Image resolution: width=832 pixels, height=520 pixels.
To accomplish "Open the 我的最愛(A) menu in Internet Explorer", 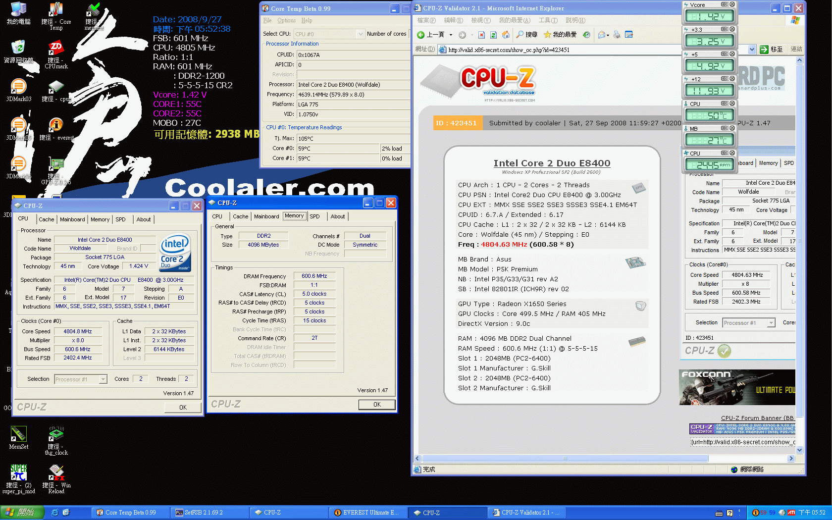I will click(x=515, y=20).
